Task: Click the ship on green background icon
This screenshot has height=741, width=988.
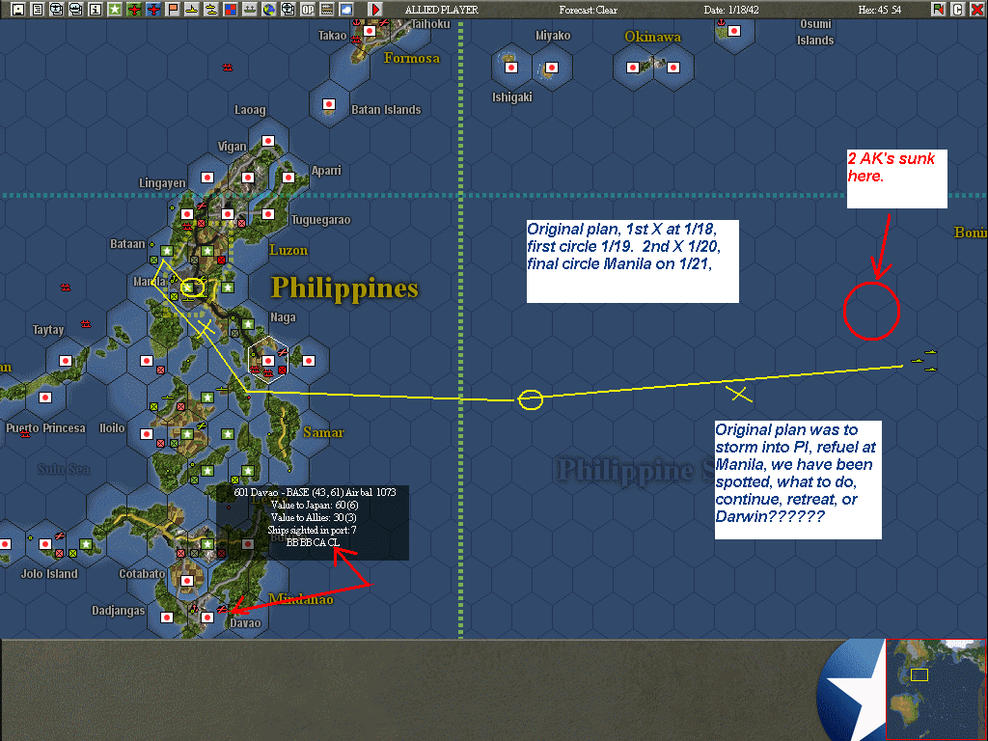Action: (x=250, y=9)
